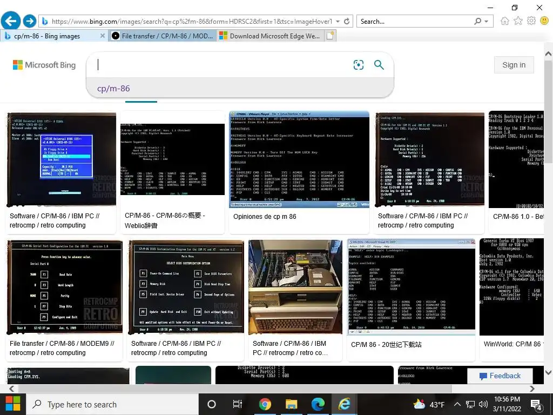Open Cortana circle icon on taskbar
The height and width of the screenshot is (415, 553).
click(212, 404)
